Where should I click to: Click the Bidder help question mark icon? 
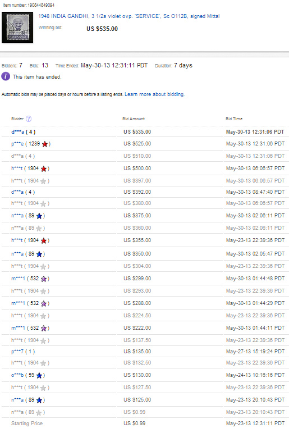[29, 119]
